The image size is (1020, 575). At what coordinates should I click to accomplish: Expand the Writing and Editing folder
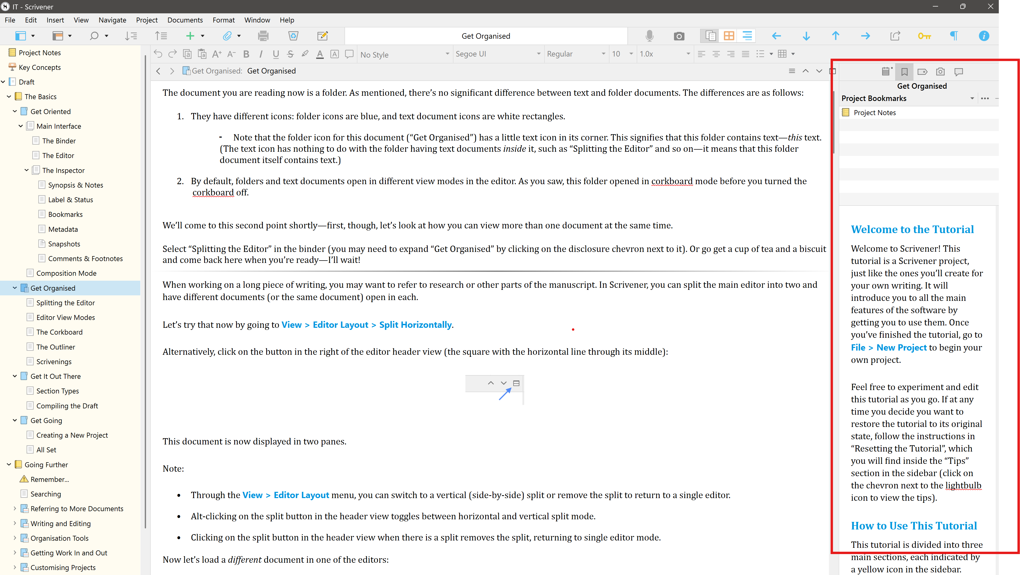[x=15, y=523]
